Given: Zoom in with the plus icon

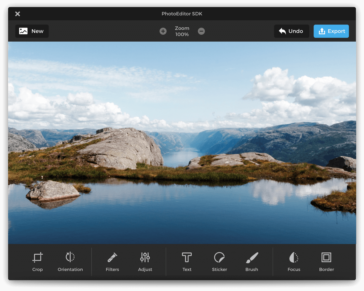Looking at the screenshot, I should pos(163,31).
